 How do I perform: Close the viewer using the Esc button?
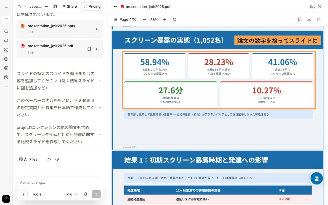pos(312,6)
